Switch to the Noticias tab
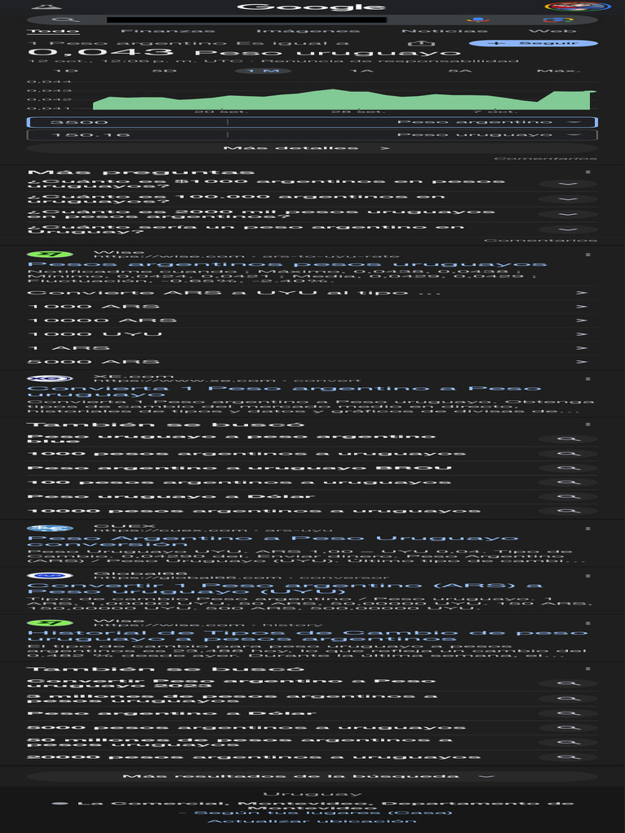Screen dimensions: 625x833 (443, 32)
